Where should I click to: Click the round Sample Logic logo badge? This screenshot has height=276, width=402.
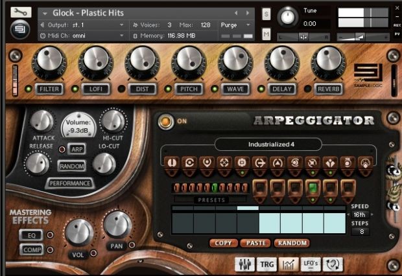20,29
